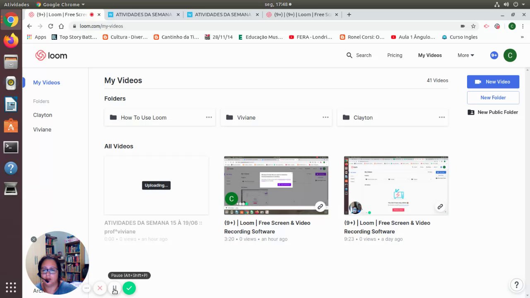Open Firefox from the Ubuntu dock
The width and height of the screenshot is (530, 298).
point(11,41)
